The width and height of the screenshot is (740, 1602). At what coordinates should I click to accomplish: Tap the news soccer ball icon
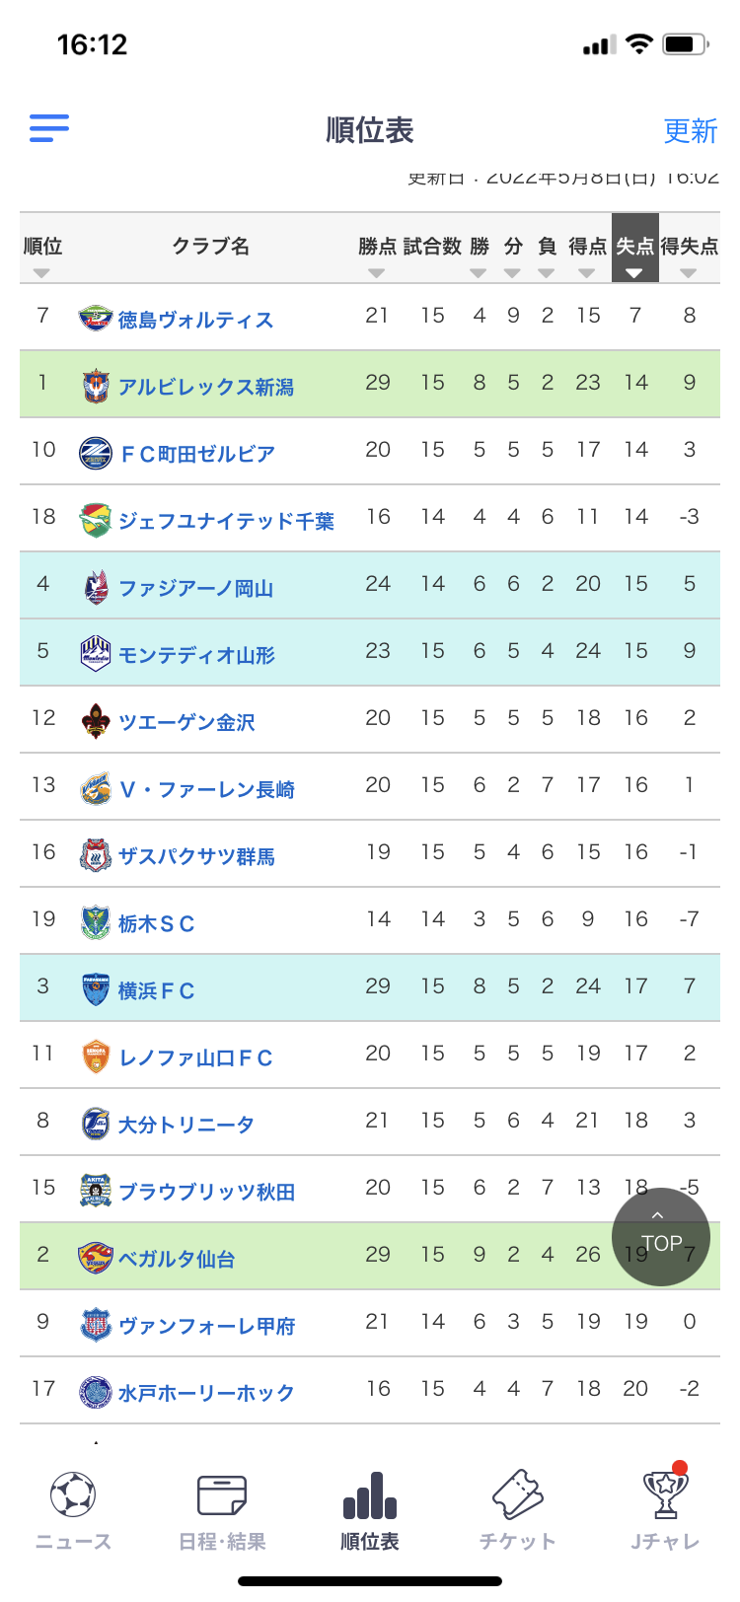(73, 1496)
